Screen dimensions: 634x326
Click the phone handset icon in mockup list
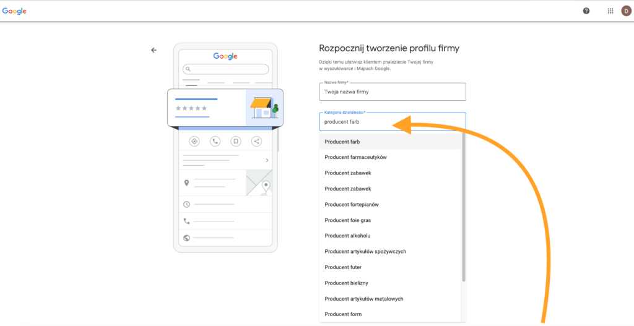click(x=186, y=221)
